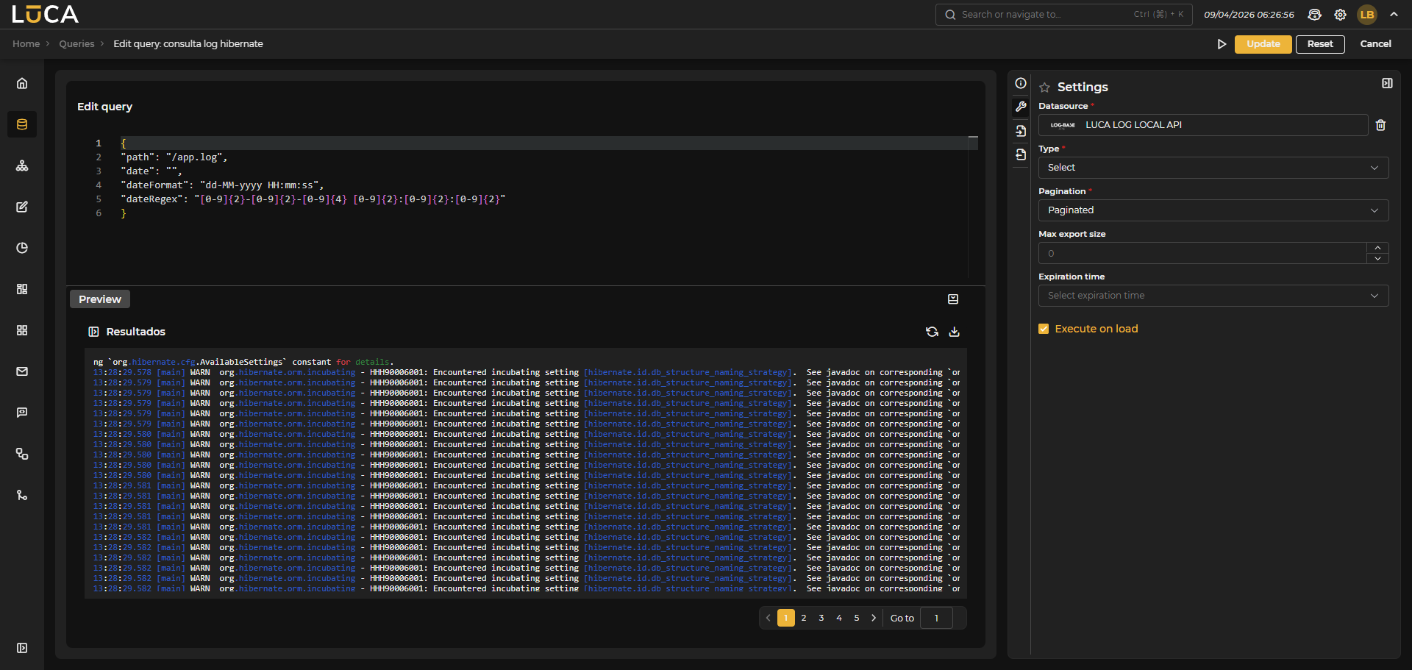Navigate to Queries in the breadcrumb
This screenshot has height=670, width=1412.
coord(76,43)
